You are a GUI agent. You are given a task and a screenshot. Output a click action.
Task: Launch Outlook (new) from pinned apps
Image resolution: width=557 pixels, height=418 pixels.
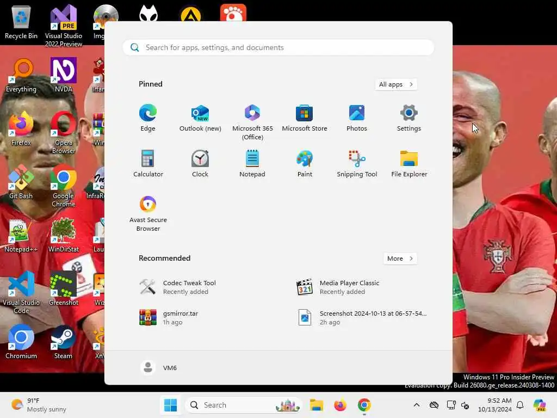[200, 118]
